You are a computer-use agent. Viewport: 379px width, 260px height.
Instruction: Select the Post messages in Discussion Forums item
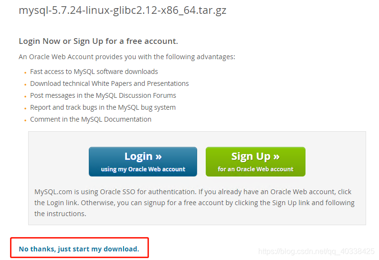103,96
